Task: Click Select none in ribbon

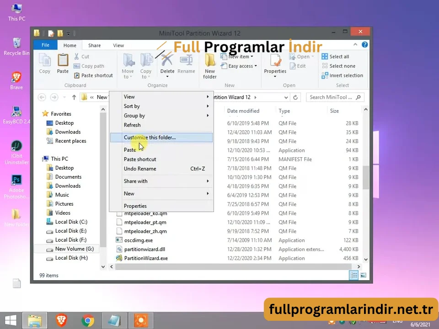Action: pyautogui.click(x=339, y=66)
